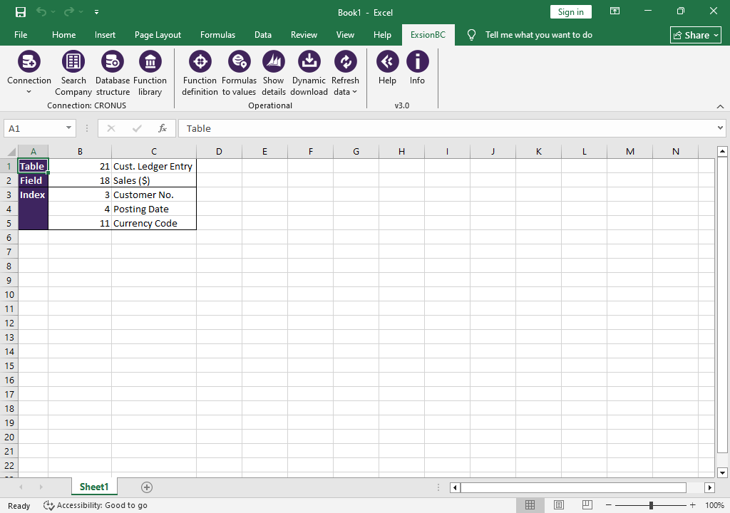Viewport: 730px width, 513px height.
Task: Click the zoom out minus button
Action: click(609, 505)
